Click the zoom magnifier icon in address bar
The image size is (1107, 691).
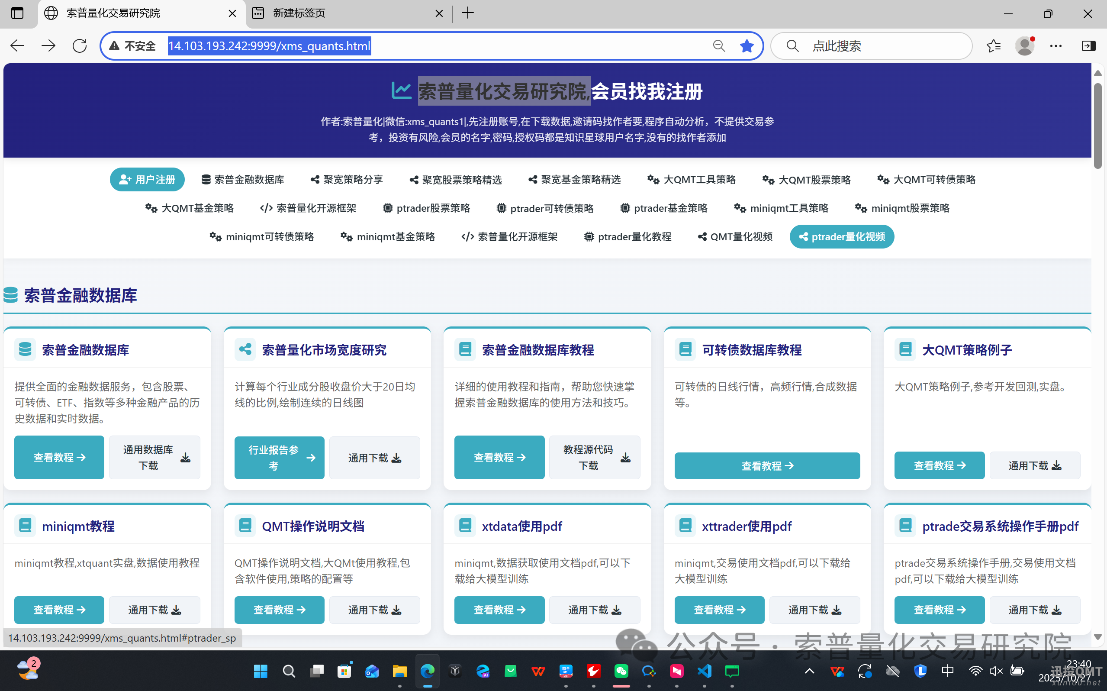click(x=719, y=46)
